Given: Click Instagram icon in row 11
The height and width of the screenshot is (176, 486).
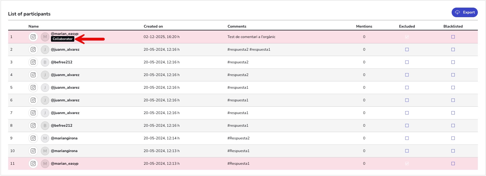Looking at the screenshot, I should (x=33, y=164).
